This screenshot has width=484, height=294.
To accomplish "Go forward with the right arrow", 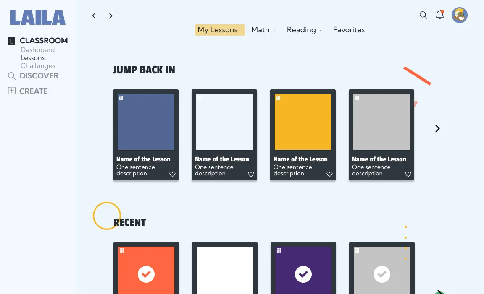I will [x=111, y=16].
